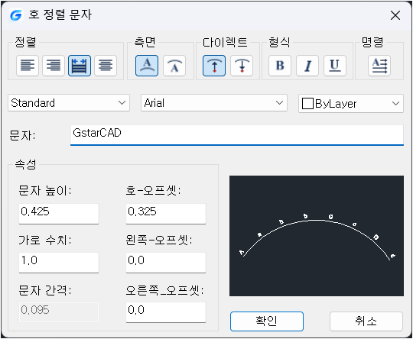Click the 문자 높이 field showing 0.425

point(59,214)
